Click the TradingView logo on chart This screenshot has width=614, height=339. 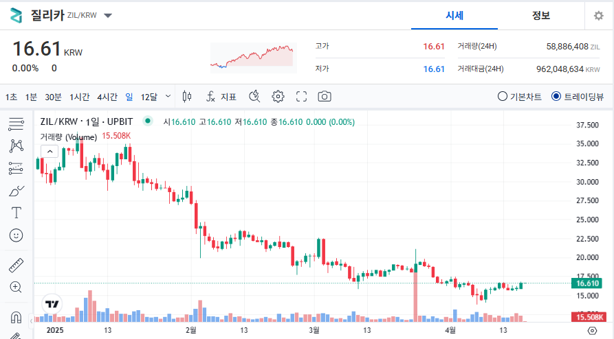point(52,304)
